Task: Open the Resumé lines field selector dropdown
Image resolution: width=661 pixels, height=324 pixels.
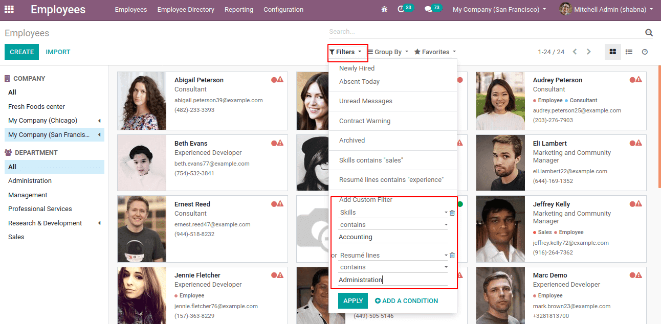Action: [393, 256]
